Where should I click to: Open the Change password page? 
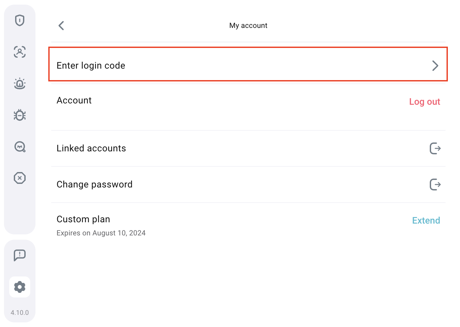click(x=95, y=184)
